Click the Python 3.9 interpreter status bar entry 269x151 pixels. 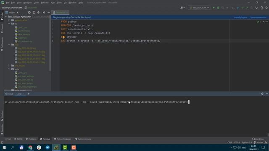(247, 143)
